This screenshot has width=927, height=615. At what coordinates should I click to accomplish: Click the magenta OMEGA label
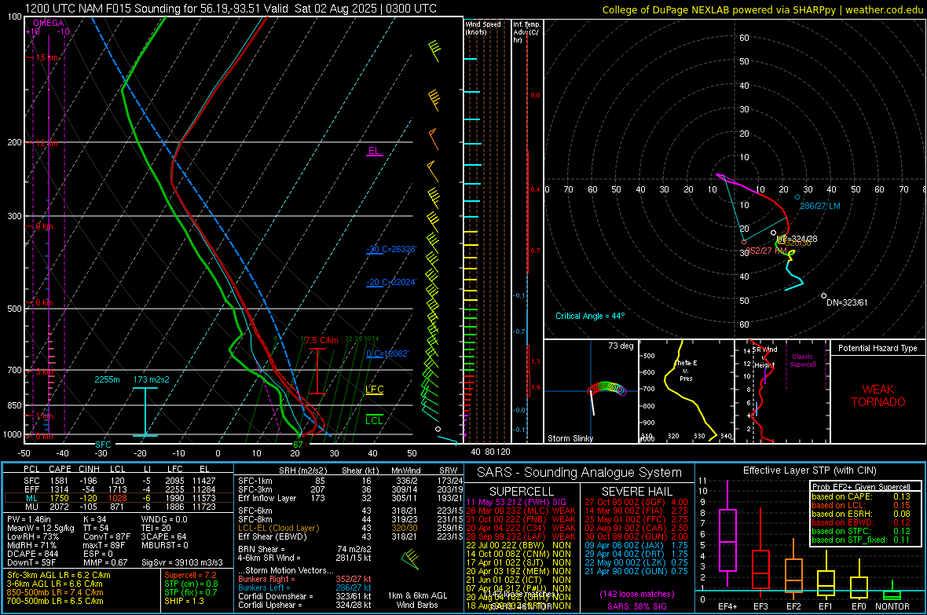(49, 23)
